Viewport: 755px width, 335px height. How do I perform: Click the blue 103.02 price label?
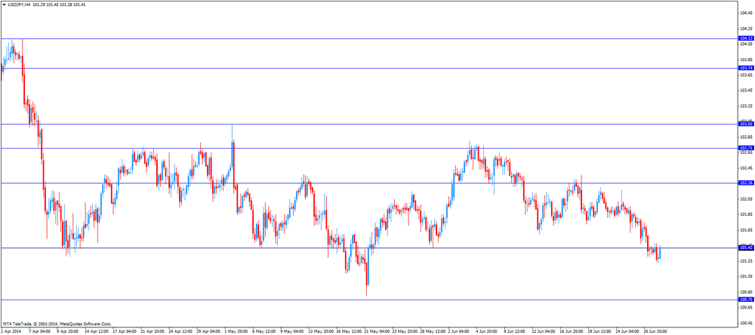click(x=746, y=124)
